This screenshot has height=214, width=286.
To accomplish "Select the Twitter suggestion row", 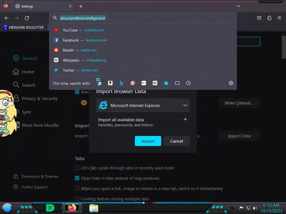I will point(143,70).
